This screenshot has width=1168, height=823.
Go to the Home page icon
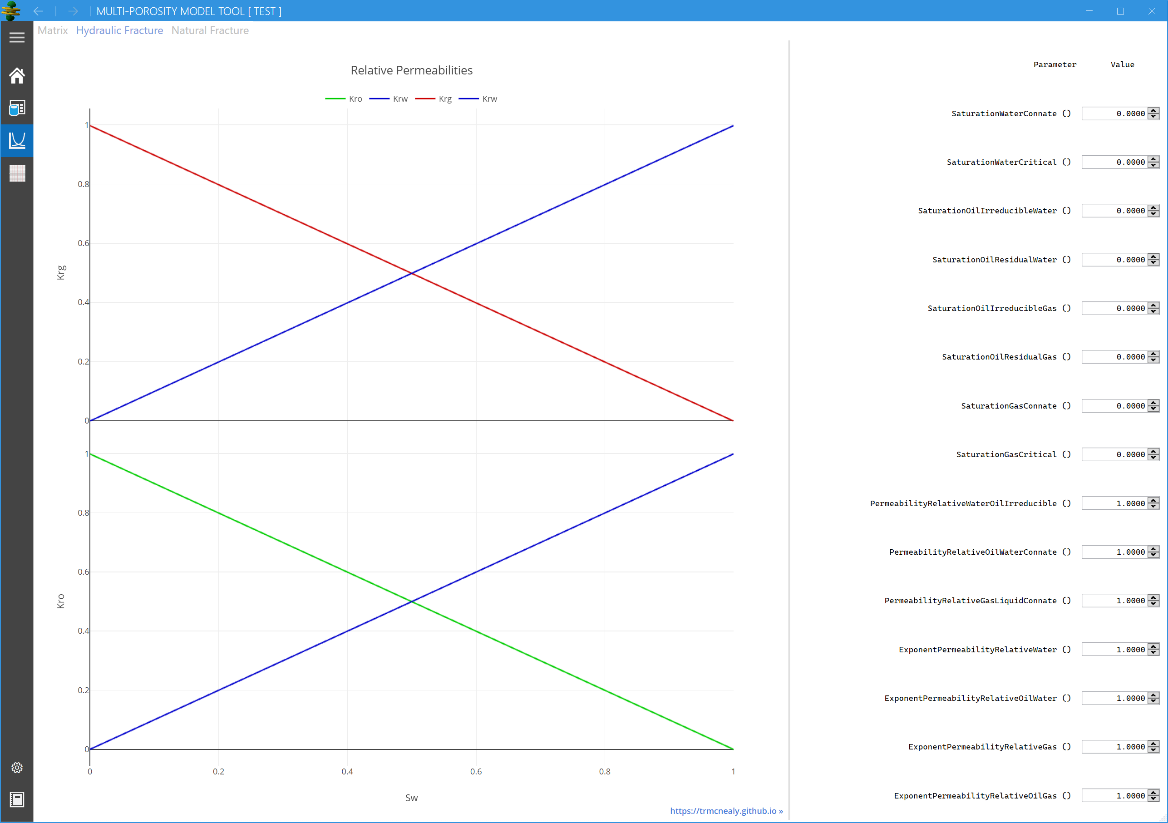[17, 76]
